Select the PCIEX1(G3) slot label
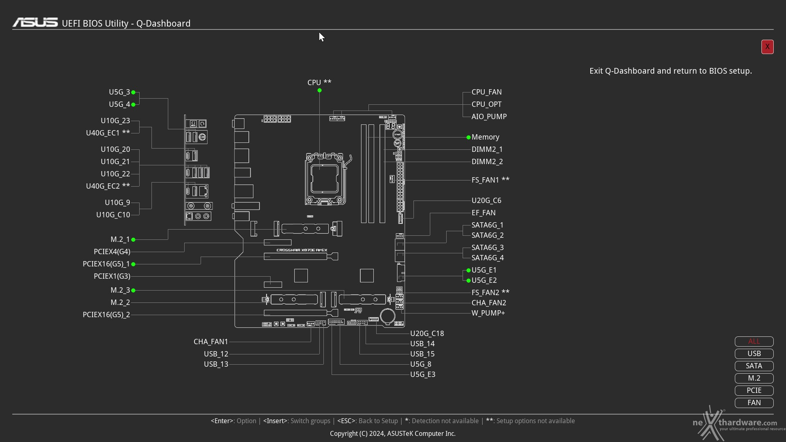 (112, 276)
